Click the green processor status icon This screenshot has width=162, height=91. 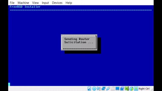coord(127,89)
